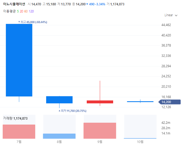Open the Linear scale dropdown
182x148 pixels.
point(171,15)
